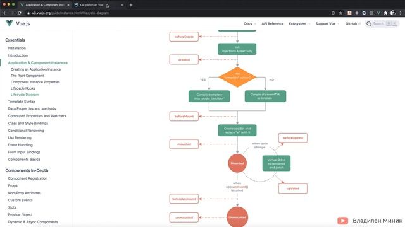Screen dimensions: 405x227
Task: Switch to the Application & Component tab
Action: [x=45, y=5]
